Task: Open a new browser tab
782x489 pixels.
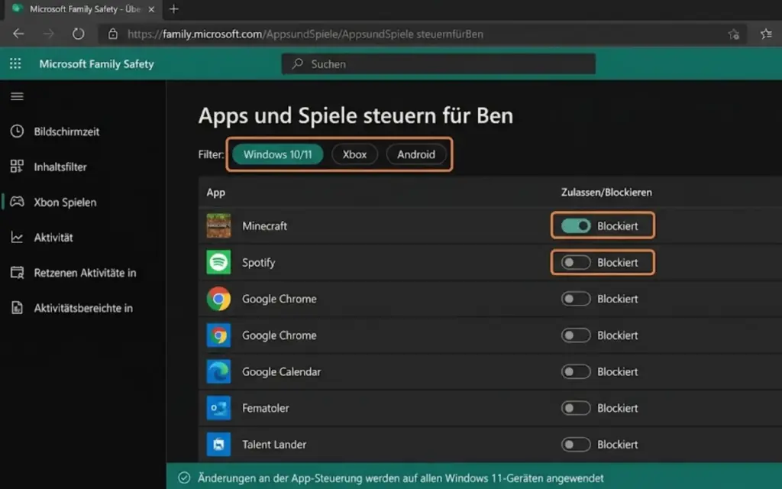Action: [173, 9]
